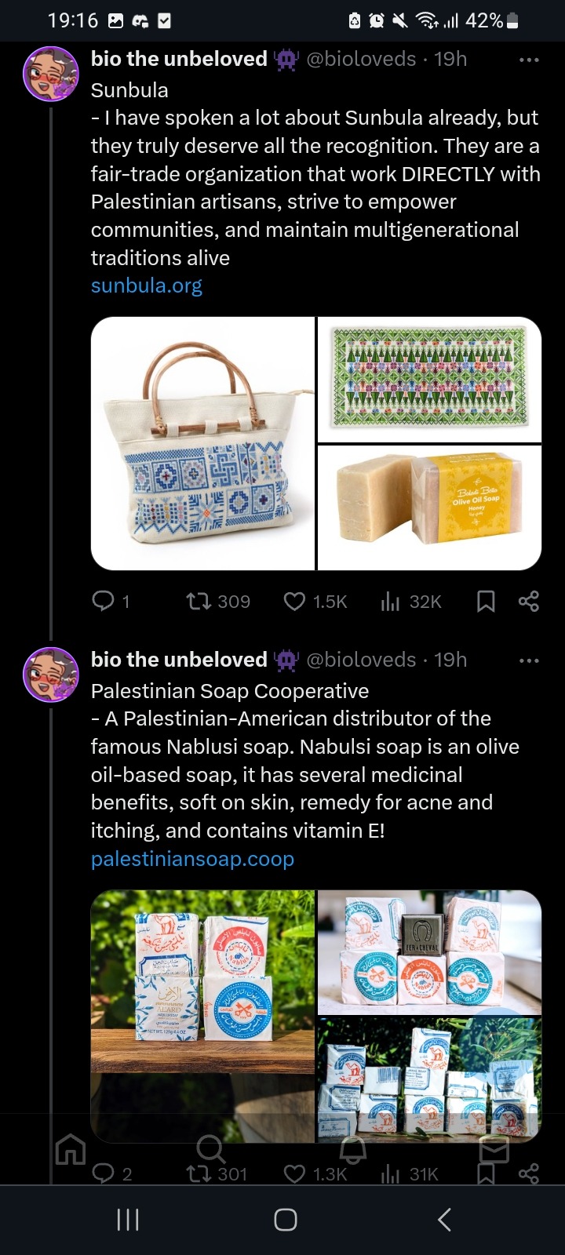Open the palestiniansoap.coop link
Viewport: 565px width, 1255px height.
coord(192,859)
